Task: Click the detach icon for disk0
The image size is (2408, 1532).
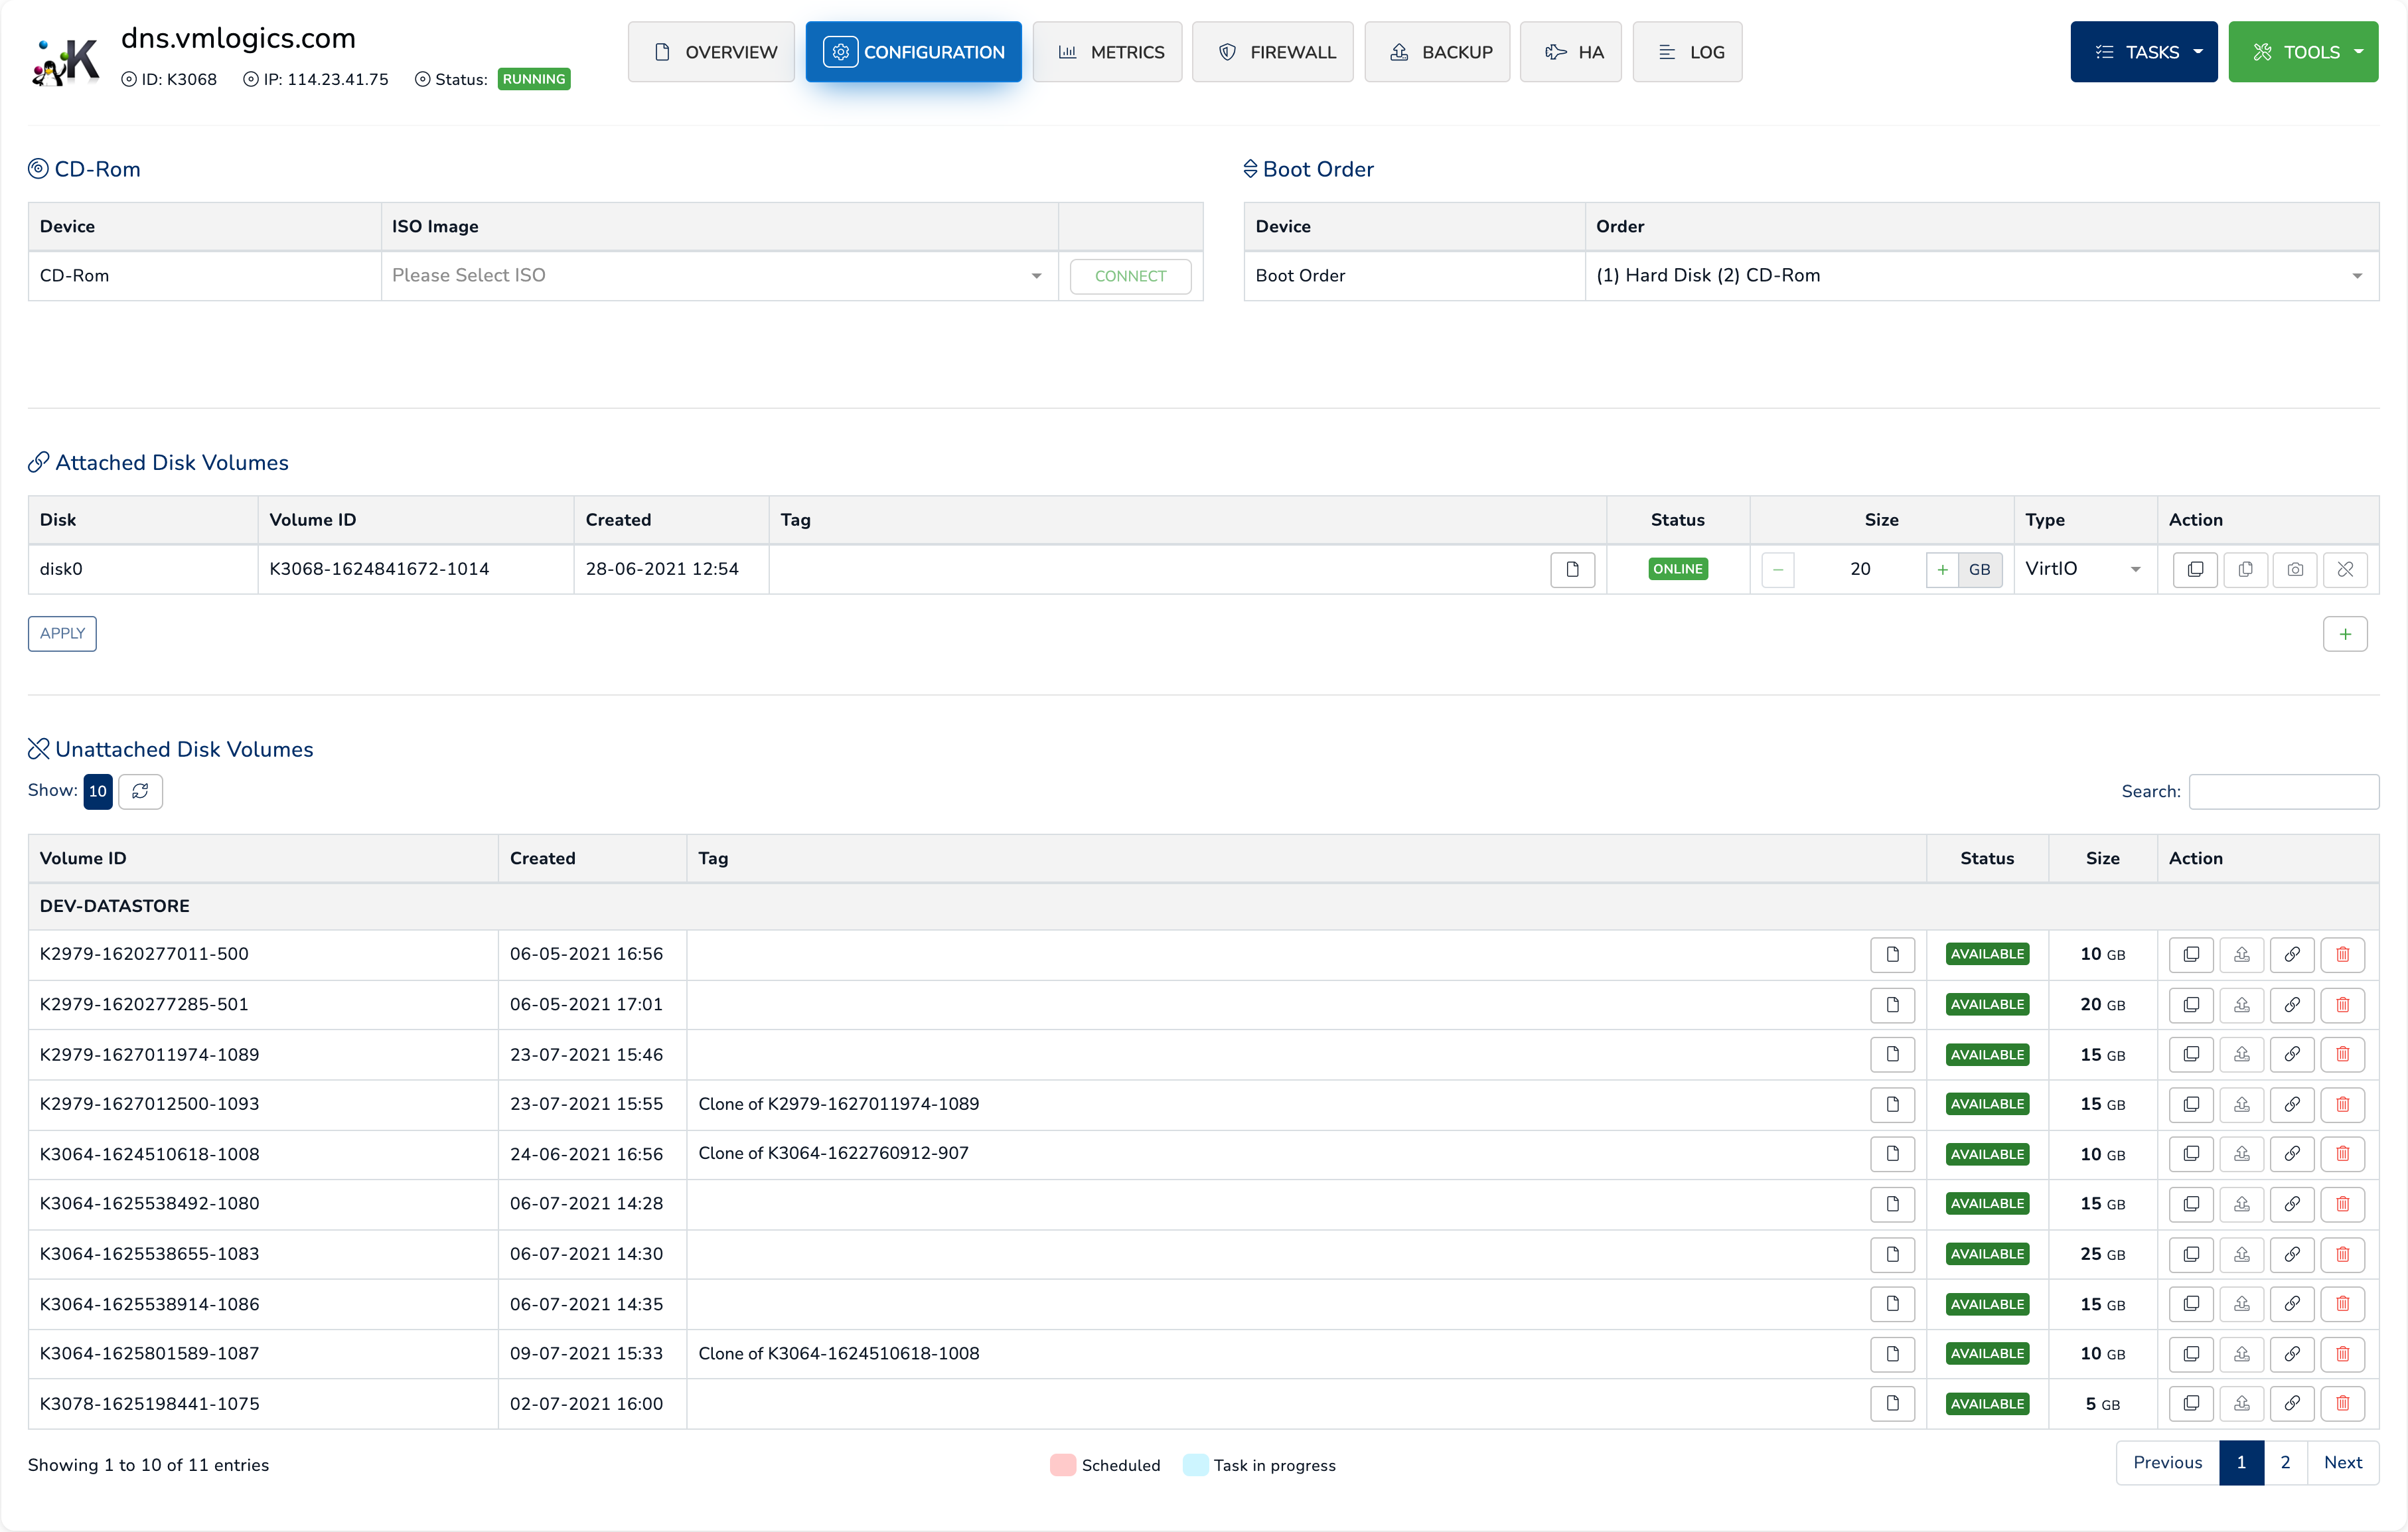Action: click(x=2345, y=569)
